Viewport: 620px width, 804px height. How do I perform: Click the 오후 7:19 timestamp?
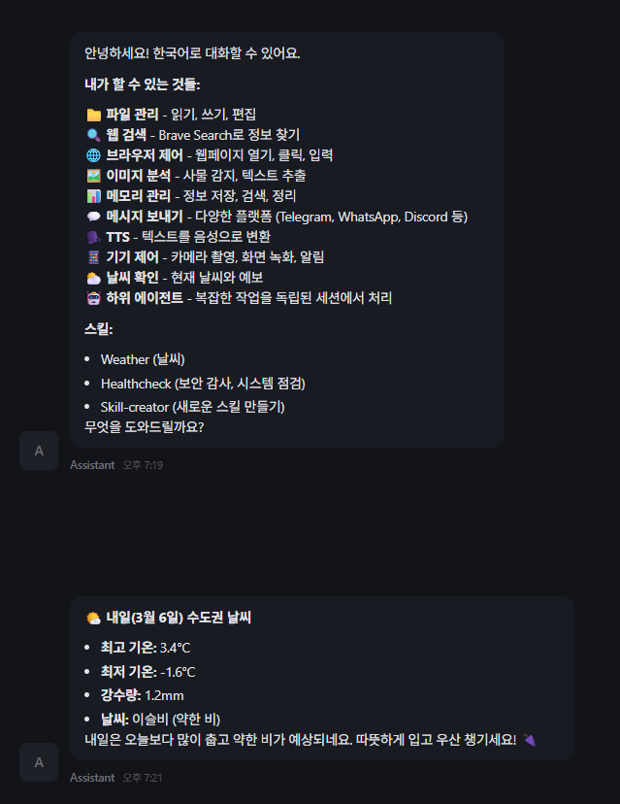click(143, 465)
